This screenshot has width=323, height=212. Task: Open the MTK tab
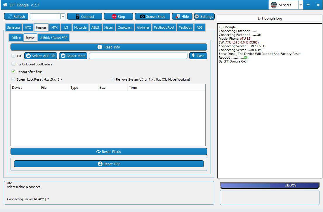click(54, 27)
